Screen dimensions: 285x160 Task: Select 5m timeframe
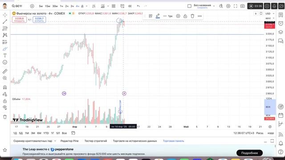(41, 6)
